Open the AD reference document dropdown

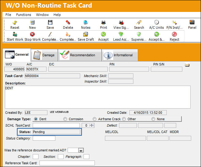click(x=81, y=150)
